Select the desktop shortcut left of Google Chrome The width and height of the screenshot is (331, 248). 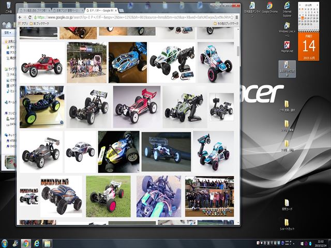click(x=252, y=9)
